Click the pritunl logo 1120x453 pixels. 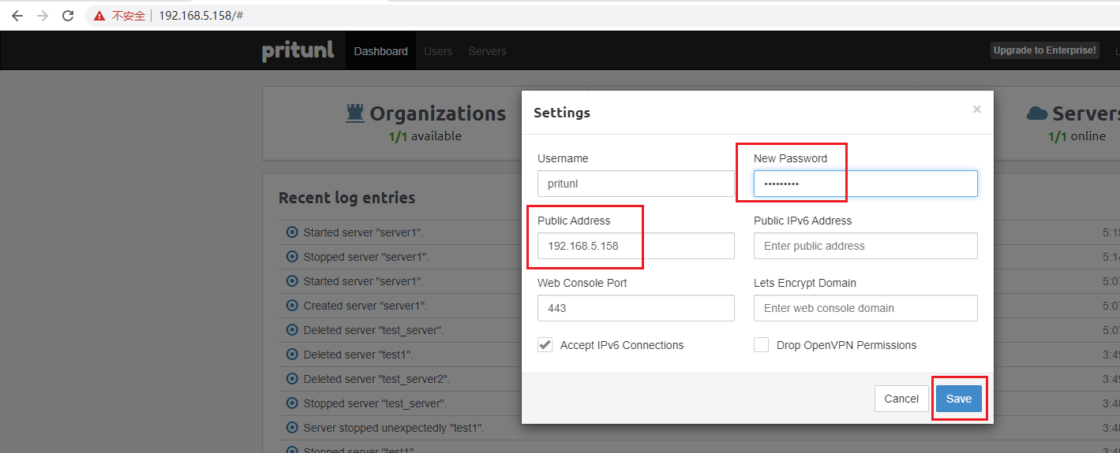(298, 51)
